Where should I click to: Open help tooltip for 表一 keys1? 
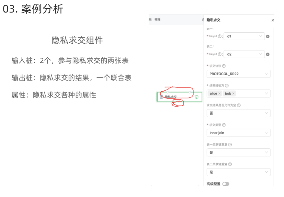click(x=219, y=36)
